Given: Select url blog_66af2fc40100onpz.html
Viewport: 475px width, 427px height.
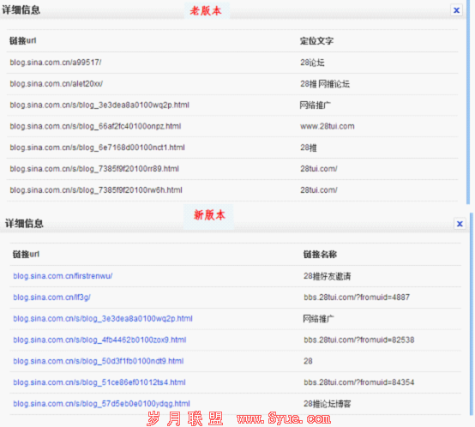Looking at the screenshot, I should [x=95, y=126].
